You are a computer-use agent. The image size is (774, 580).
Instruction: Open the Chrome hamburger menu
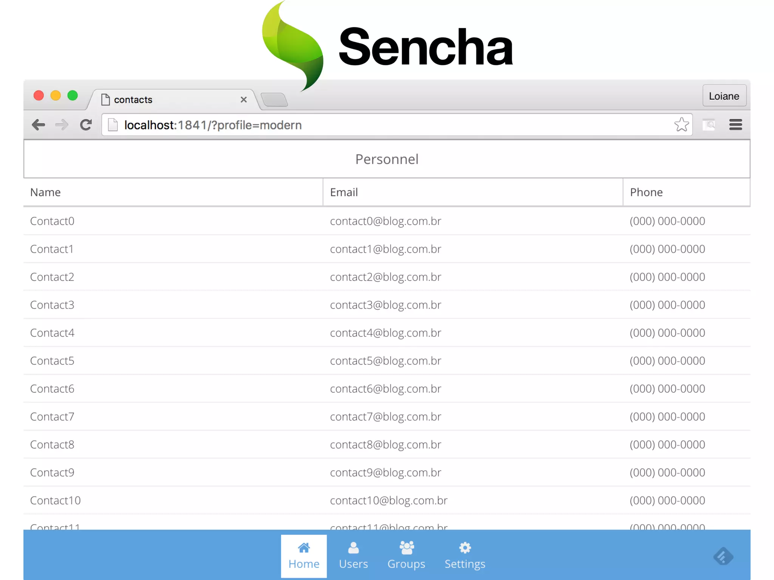point(735,125)
